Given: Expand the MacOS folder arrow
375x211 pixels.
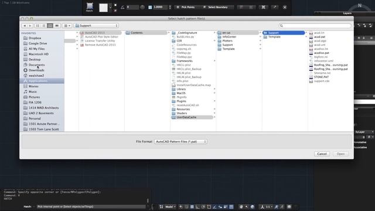Looking at the screenshot, I should [x=214, y=93].
